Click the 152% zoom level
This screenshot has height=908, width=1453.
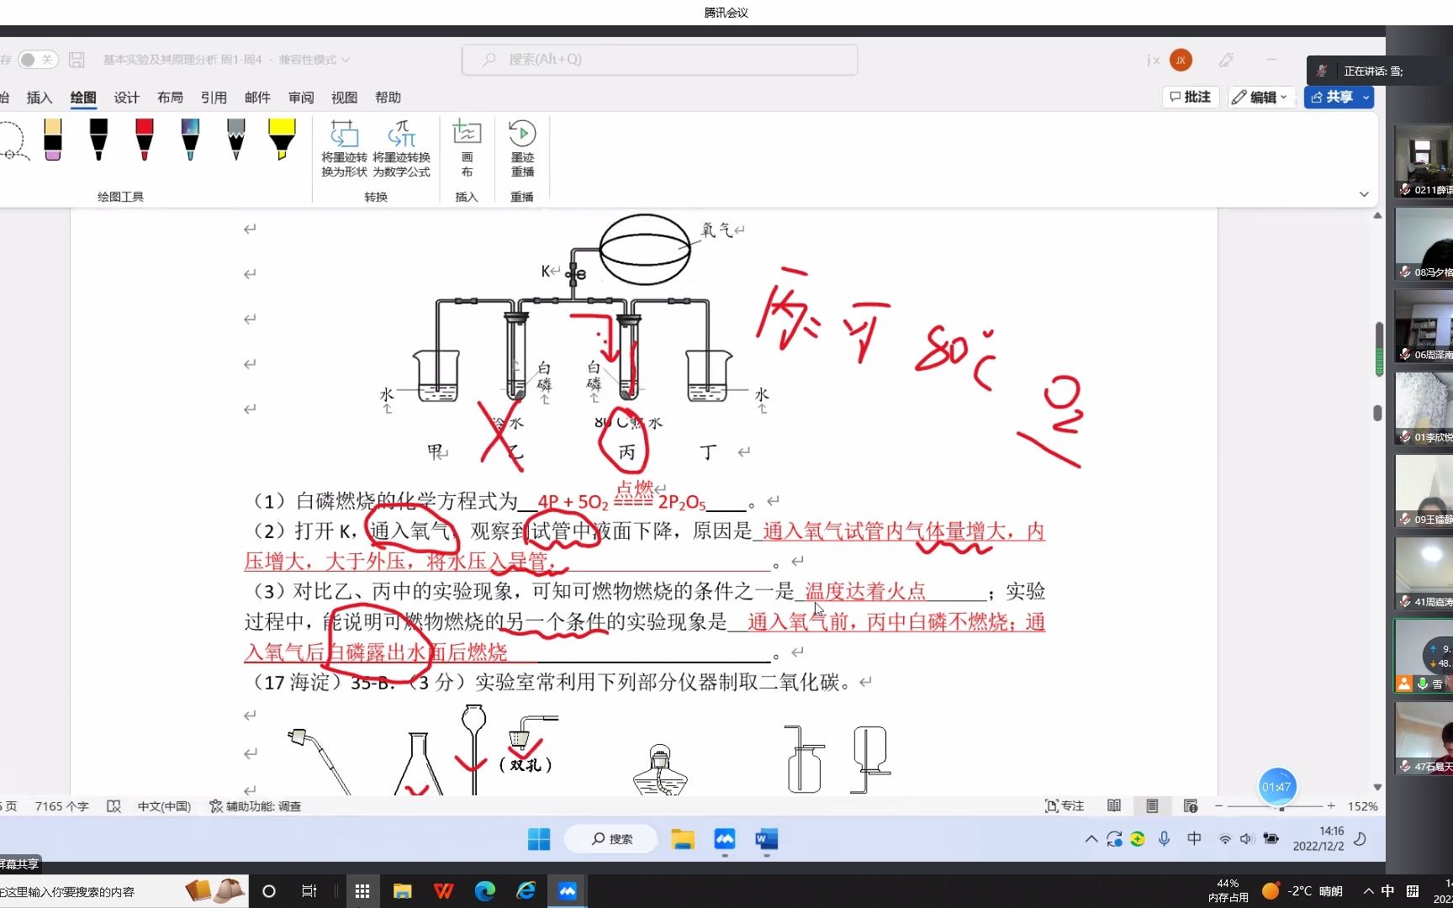pos(1363,806)
